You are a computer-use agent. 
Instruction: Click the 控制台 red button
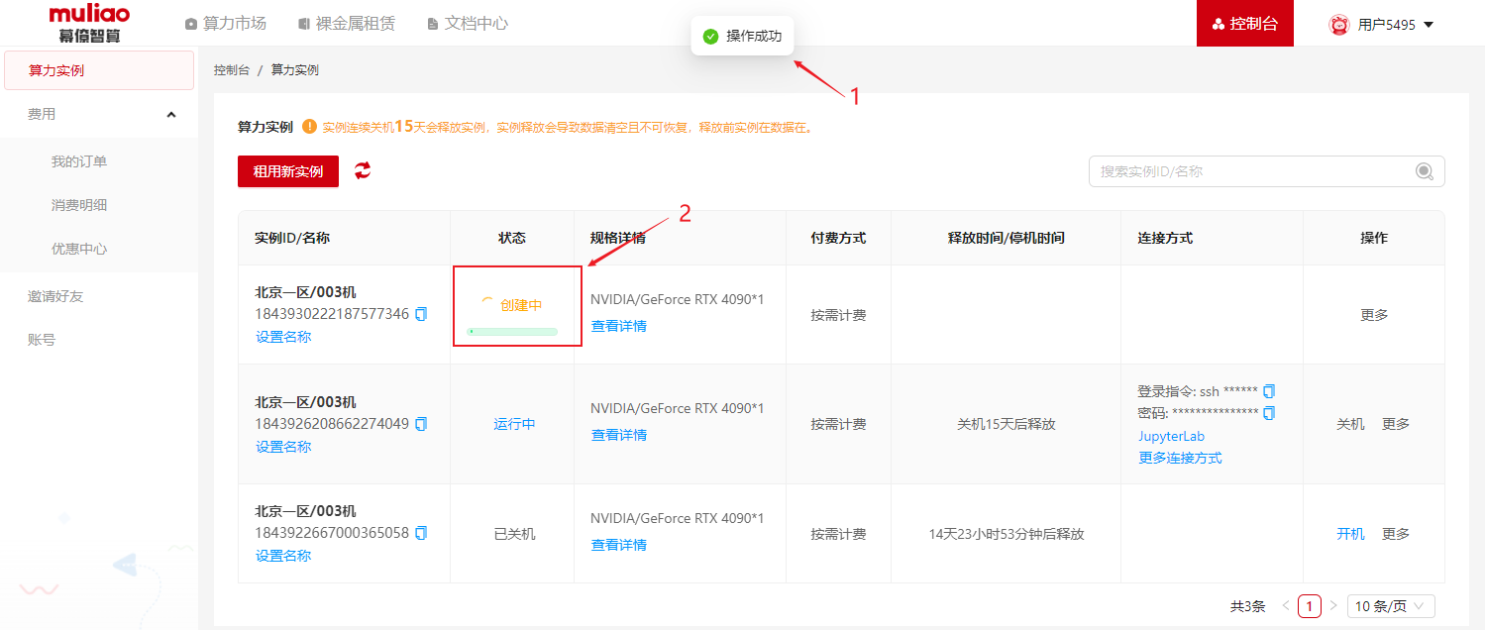tap(1245, 23)
